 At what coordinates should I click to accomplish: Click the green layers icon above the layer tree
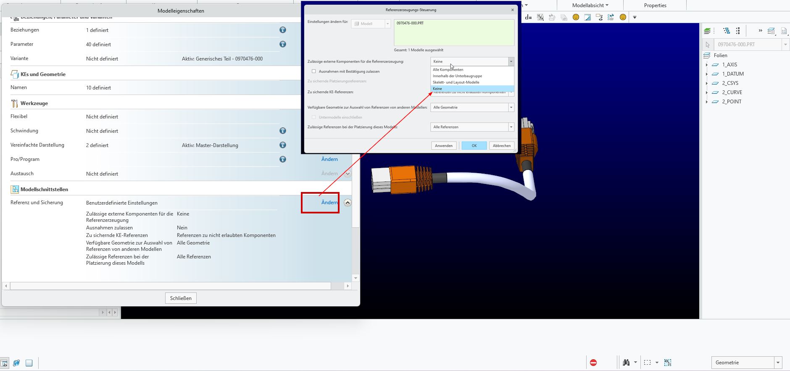pyautogui.click(x=708, y=31)
